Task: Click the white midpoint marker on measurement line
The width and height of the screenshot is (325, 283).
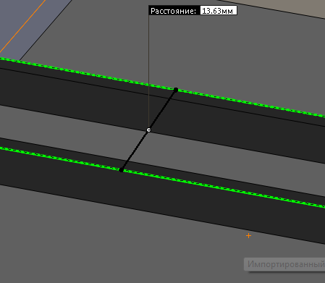Action: point(148,130)
